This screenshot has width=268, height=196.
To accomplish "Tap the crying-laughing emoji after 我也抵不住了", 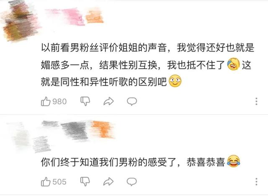I will (233, 64).
